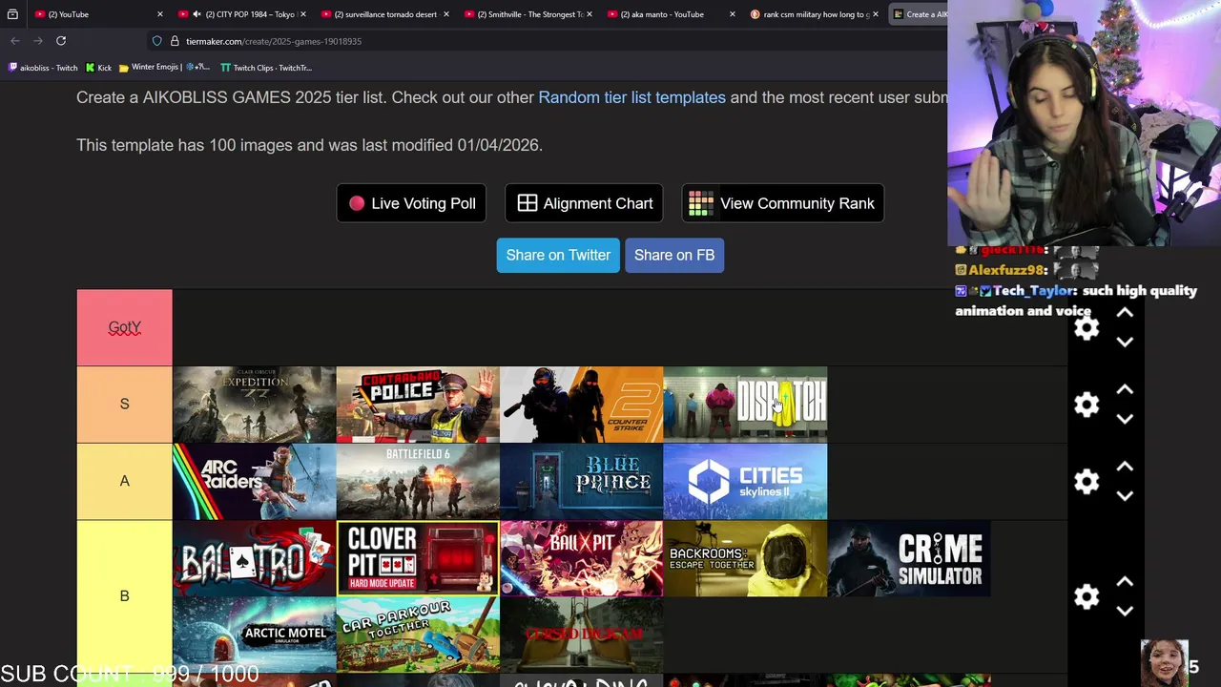The image size is (1221, 687).
Task: Share on FB
Action: tap(674, 255)
